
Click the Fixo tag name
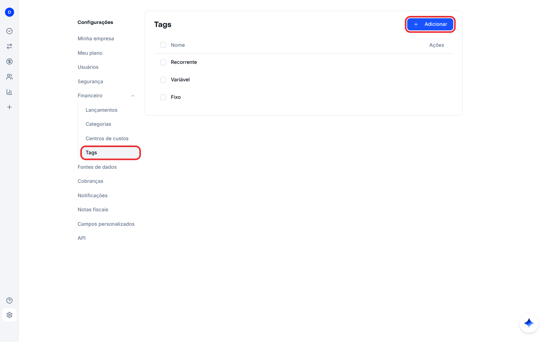coord(176,97)
